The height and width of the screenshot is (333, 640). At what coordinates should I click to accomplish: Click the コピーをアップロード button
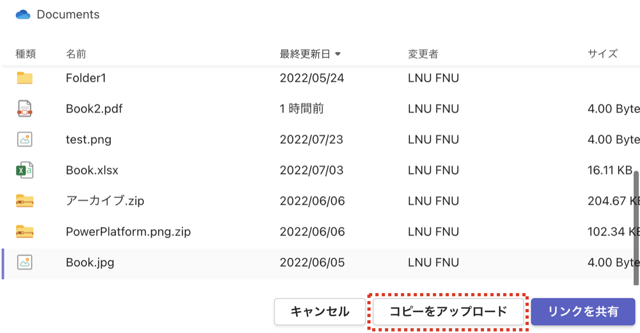[448, 311]
